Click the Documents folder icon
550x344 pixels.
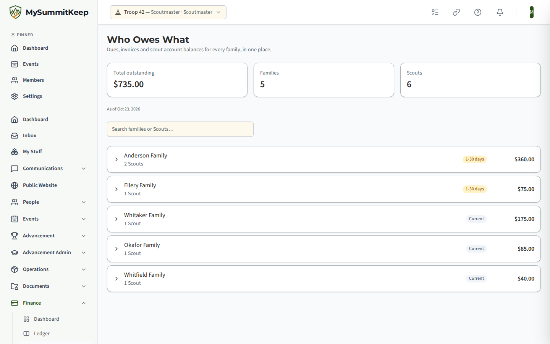pyautogui.click(x=15, y=286)
